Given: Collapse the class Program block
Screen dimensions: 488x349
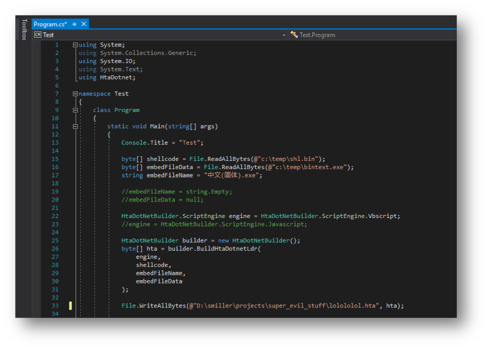Looking at the screenshot, I should tap(75, 110).
